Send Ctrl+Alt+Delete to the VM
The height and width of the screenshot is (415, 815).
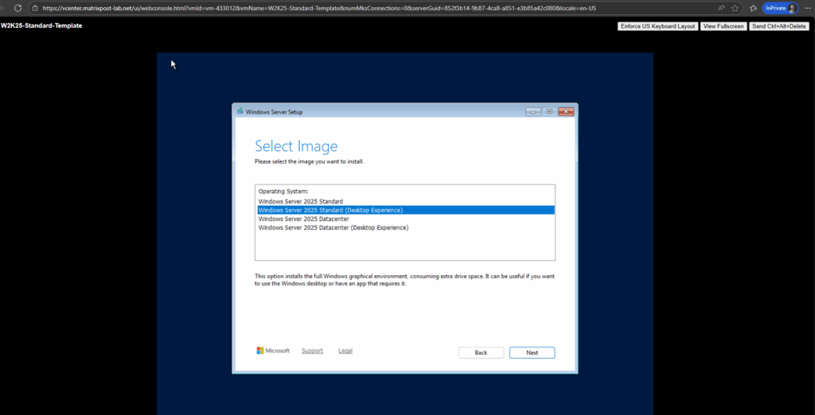click(x=778, y=26)
